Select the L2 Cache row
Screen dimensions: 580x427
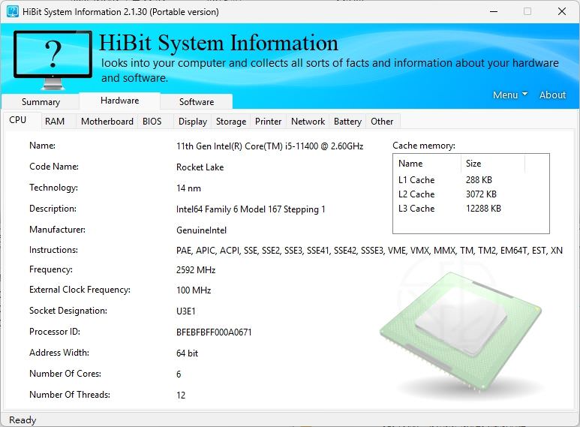coord(450,194)
